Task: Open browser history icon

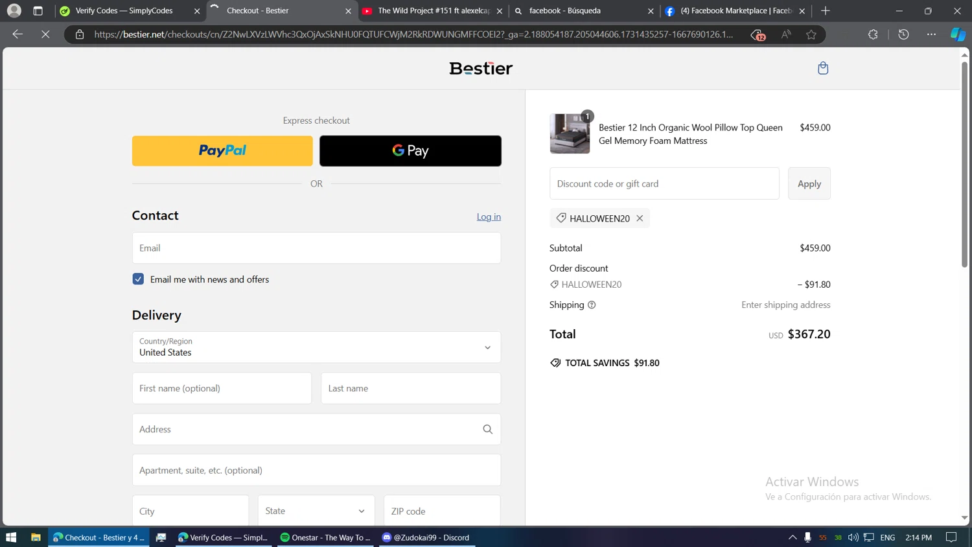Action: [903, 34]
